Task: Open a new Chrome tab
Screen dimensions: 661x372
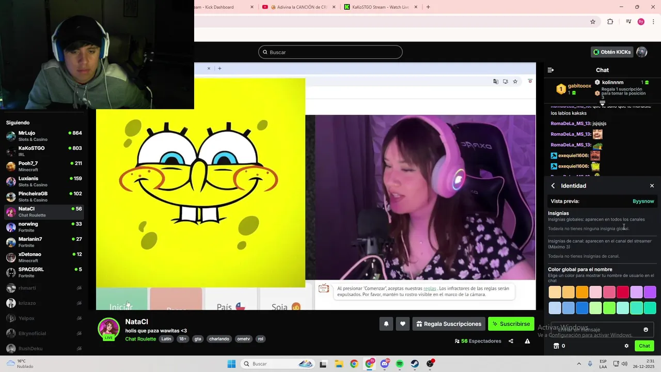Action: pos(428,7)
